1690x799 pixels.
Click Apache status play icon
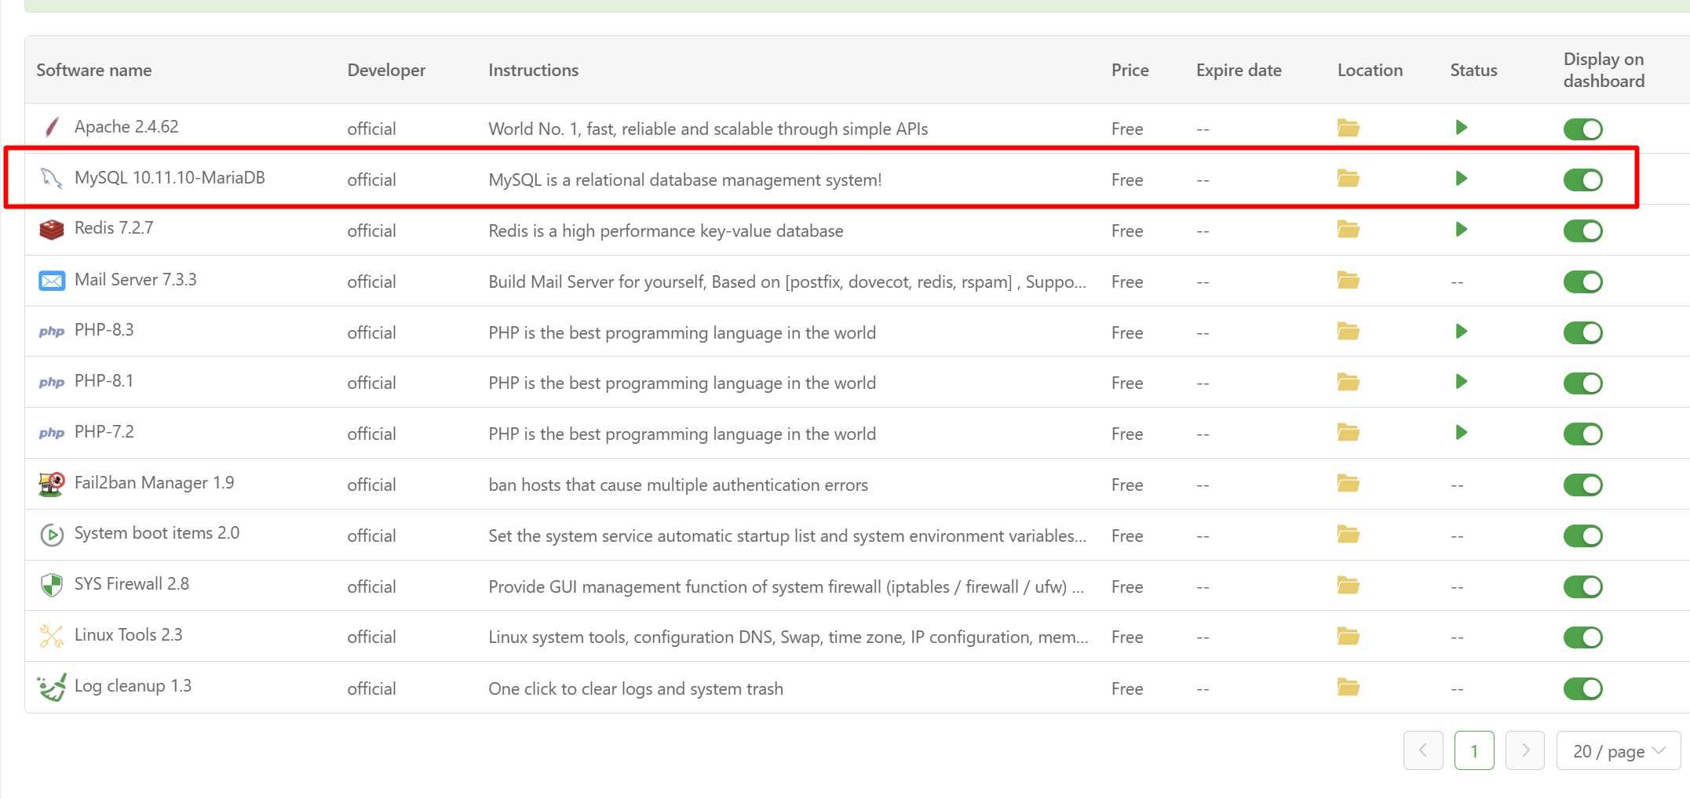click(1461, 128)
